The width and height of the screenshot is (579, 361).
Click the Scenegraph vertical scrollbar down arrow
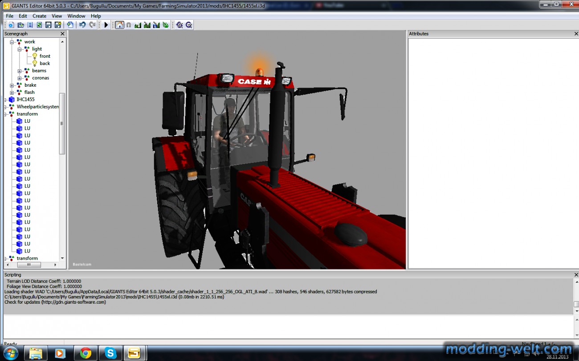(x=62, y=258)
